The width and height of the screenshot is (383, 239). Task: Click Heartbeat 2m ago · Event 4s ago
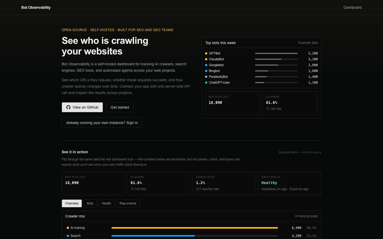[x=285, y=189]
